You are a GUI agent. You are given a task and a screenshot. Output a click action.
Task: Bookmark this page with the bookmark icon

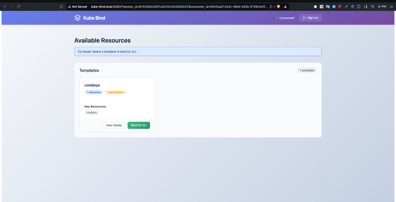coord(61,7)
